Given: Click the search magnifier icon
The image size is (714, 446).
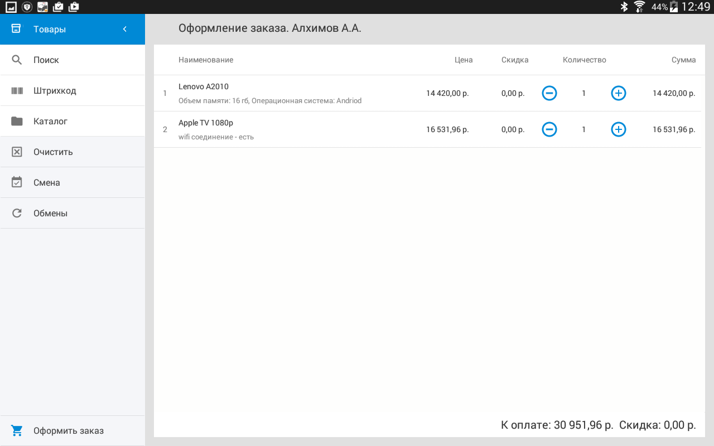Looking at the screenshot, I should point(17,60).
